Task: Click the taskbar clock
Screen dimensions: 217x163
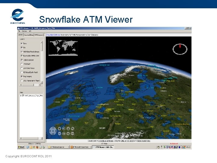Action: pyautogui.click(x=188, y=147)
